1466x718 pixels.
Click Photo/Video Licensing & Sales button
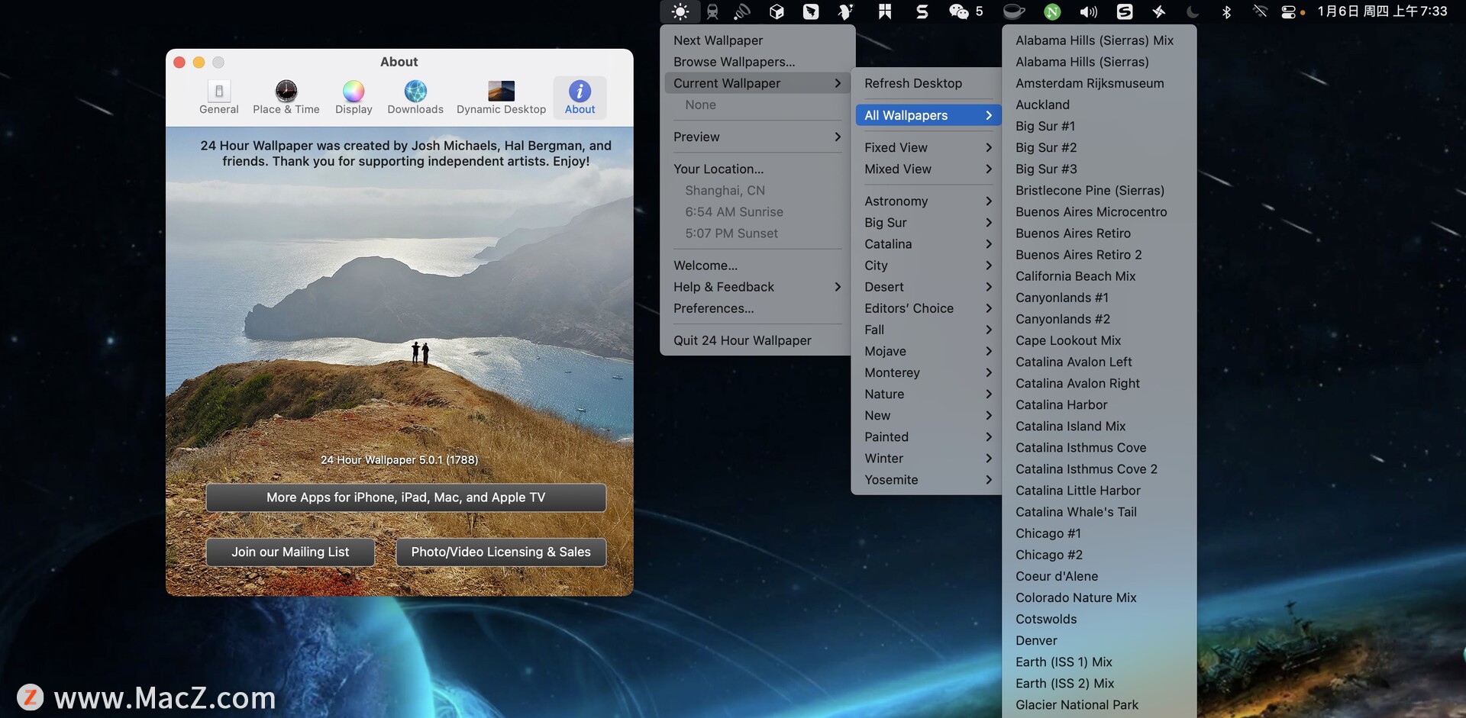501,552
